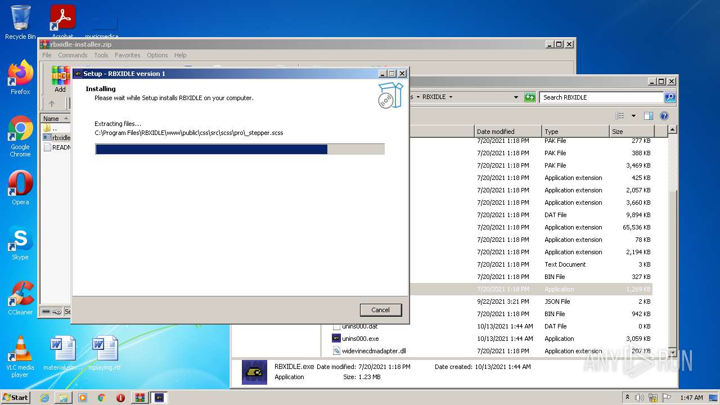Expand the Explorer address bar history dropdown
Screen dimensions: 720x405
click(516, 97)
